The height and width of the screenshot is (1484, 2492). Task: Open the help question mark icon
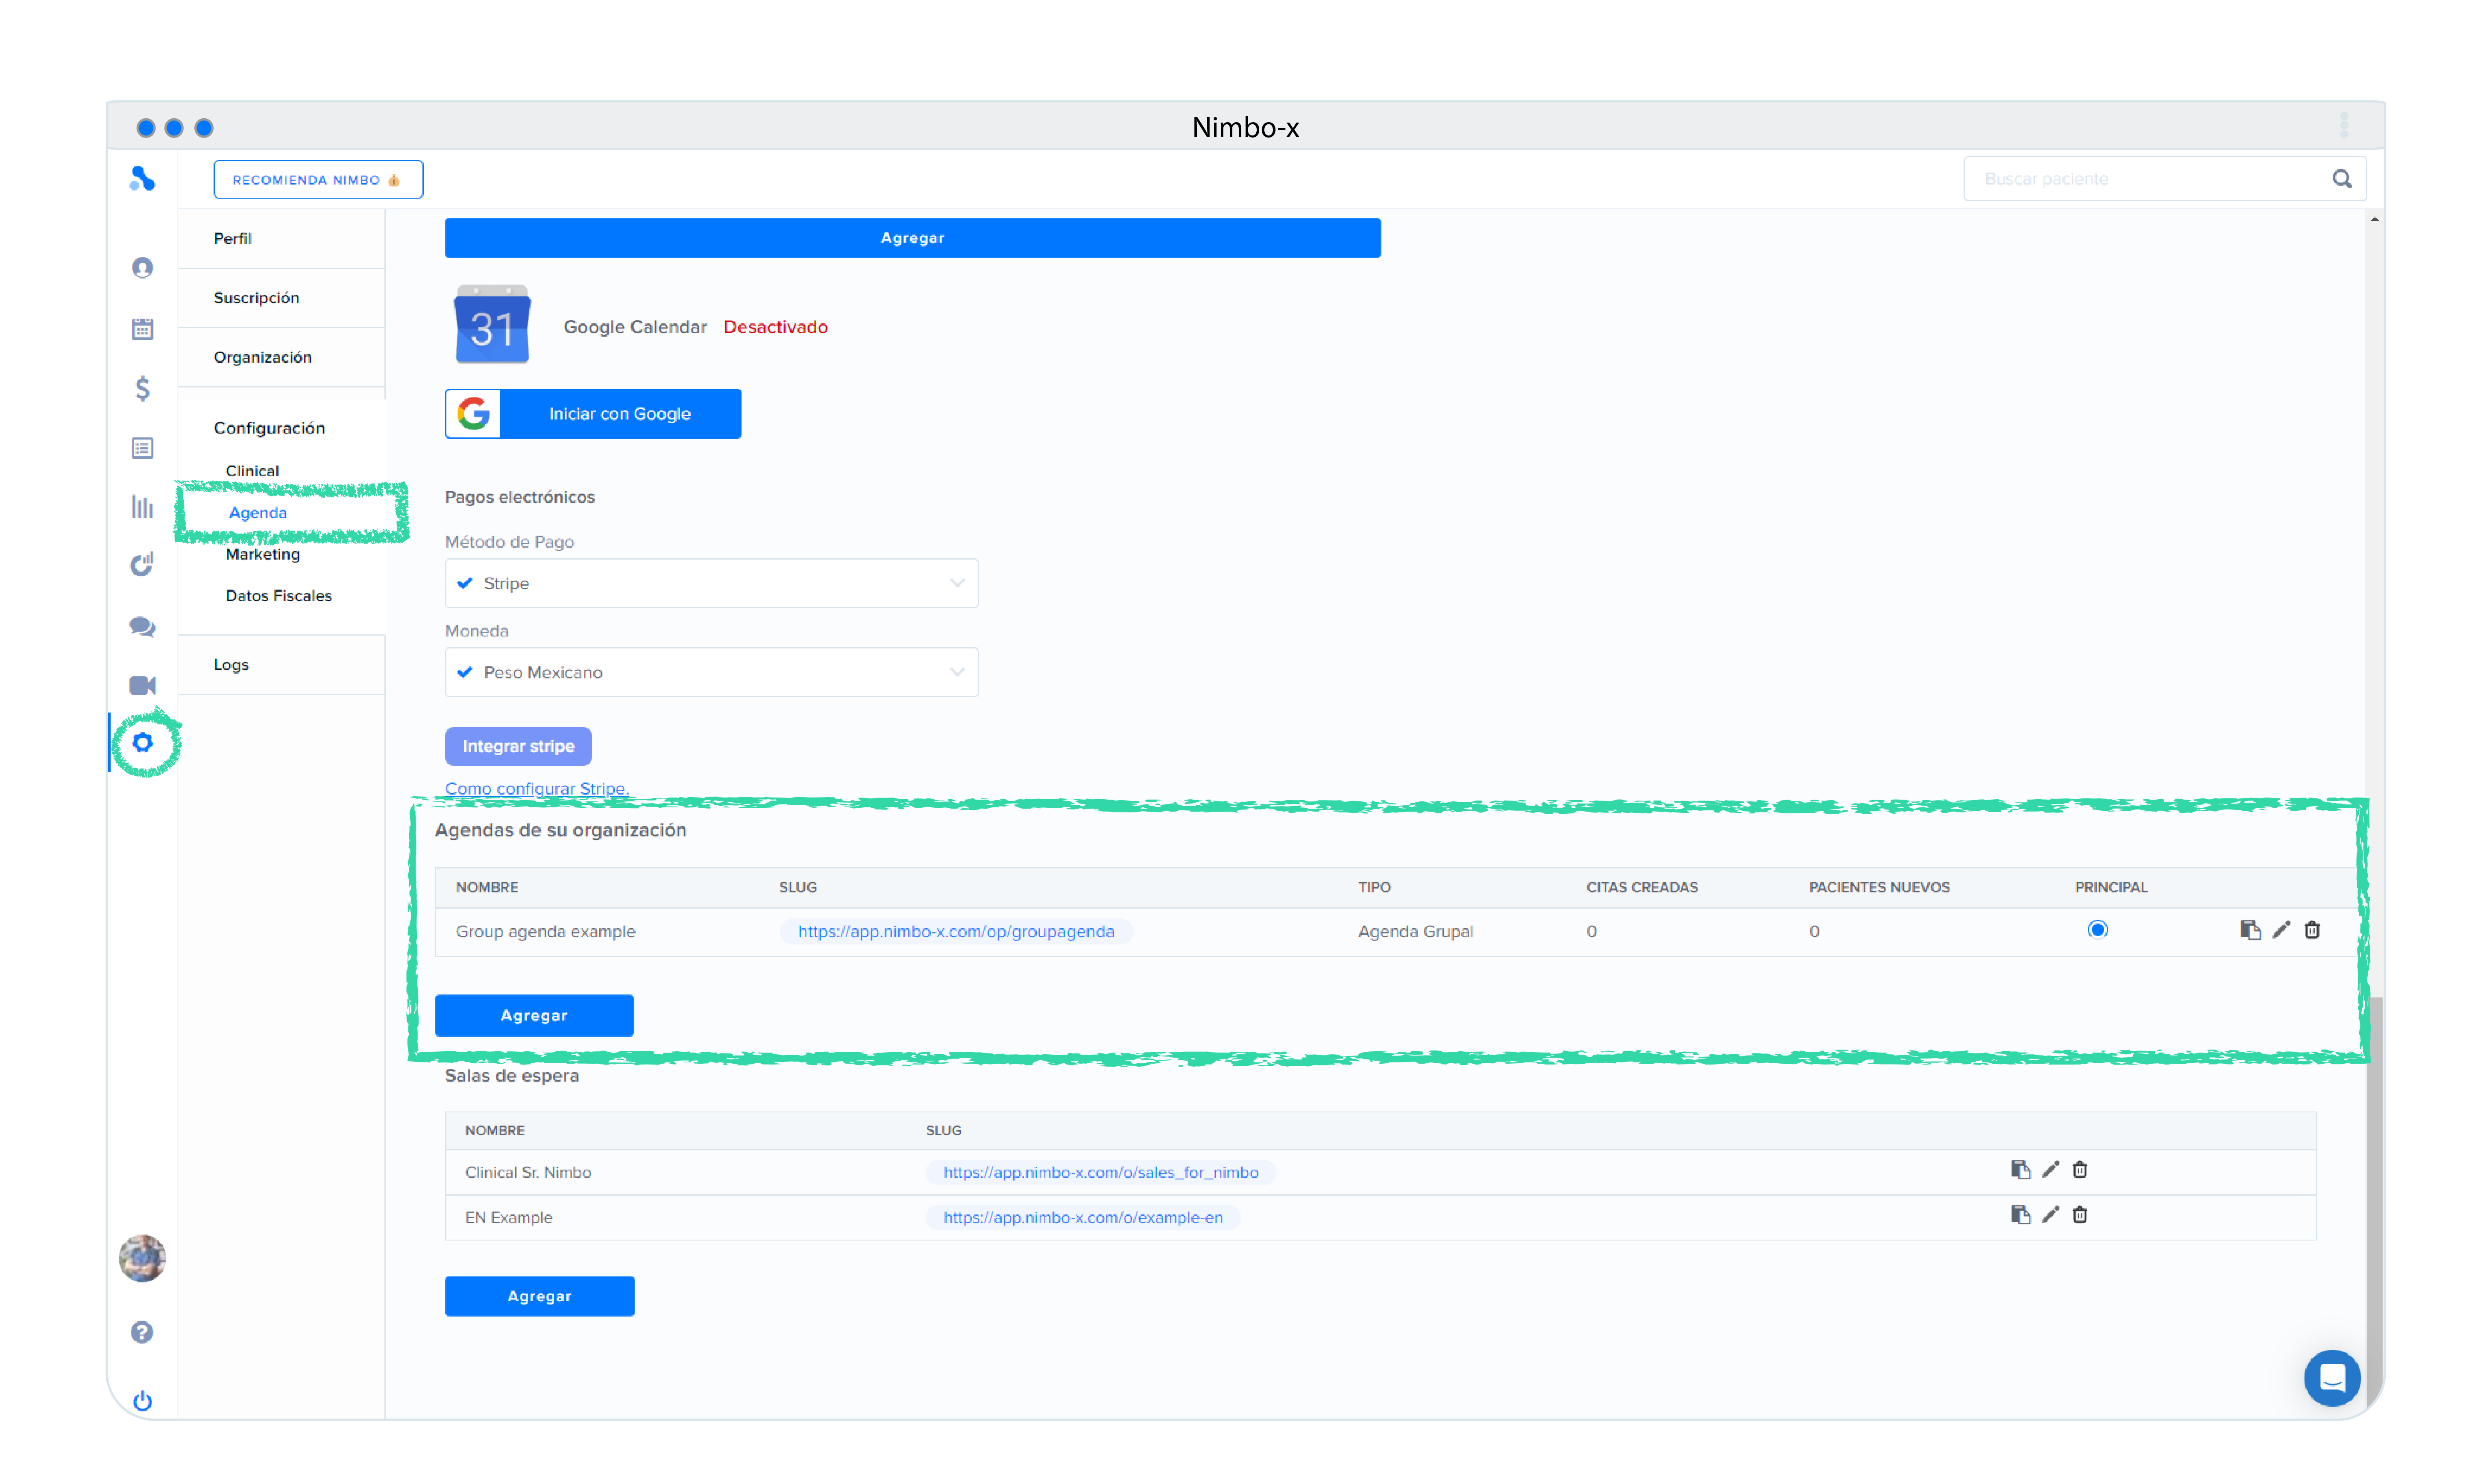click(142, 1332)
